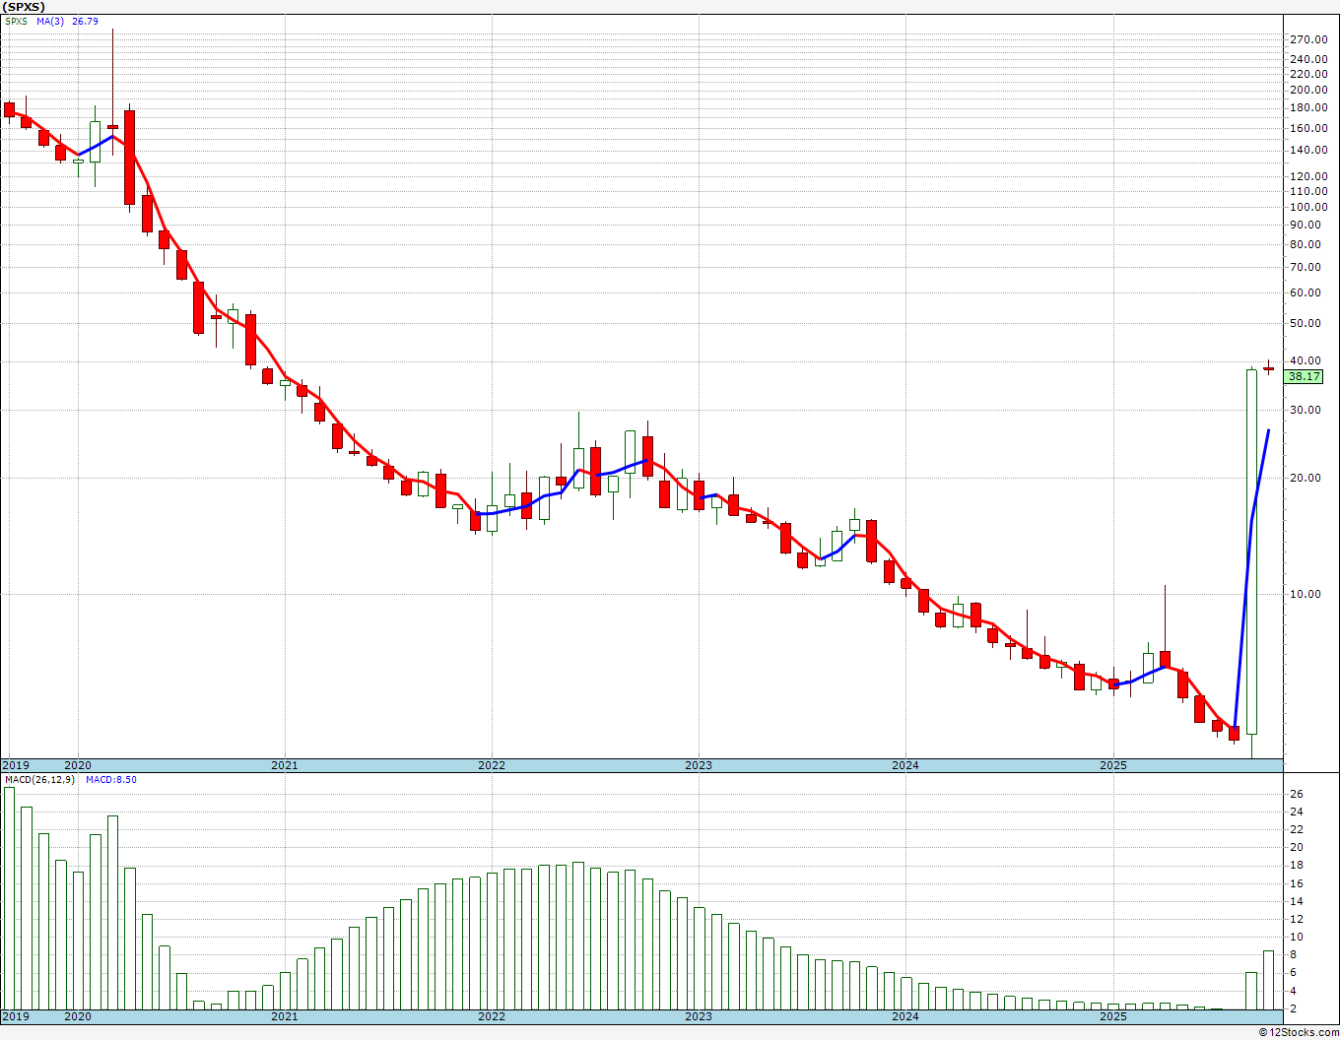Click 2021 on the price chart time axis

click(x=284, y=765)
